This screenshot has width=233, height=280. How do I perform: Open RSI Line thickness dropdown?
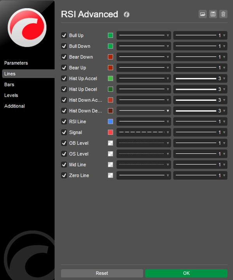200,121
